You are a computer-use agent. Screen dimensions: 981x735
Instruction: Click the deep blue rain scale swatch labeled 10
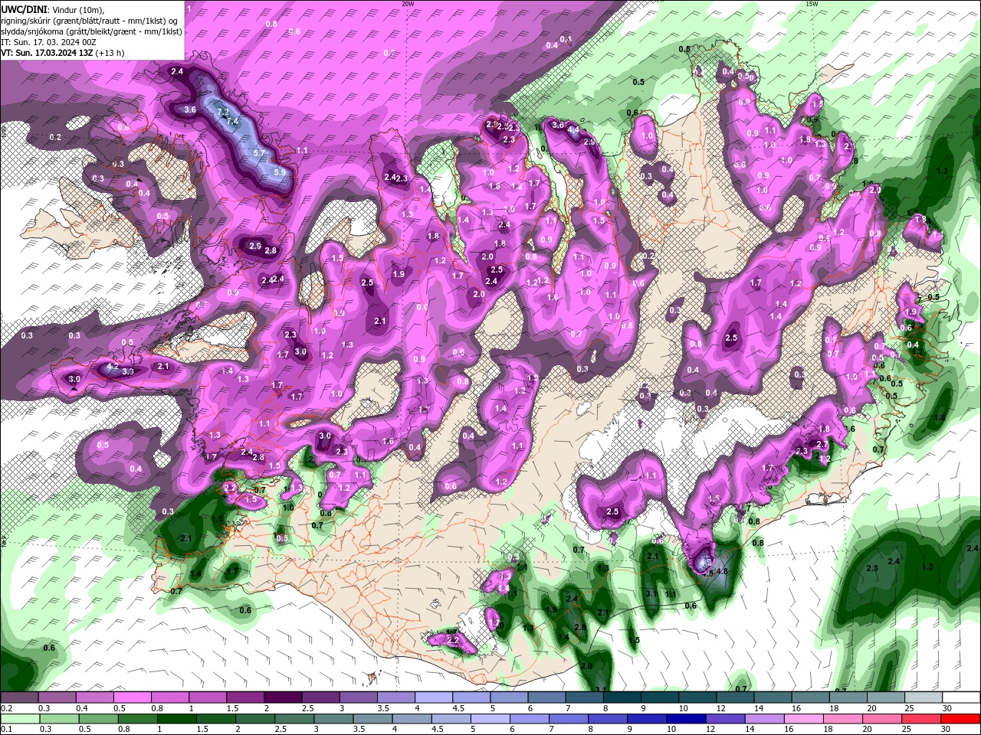[x=685, y=719]
